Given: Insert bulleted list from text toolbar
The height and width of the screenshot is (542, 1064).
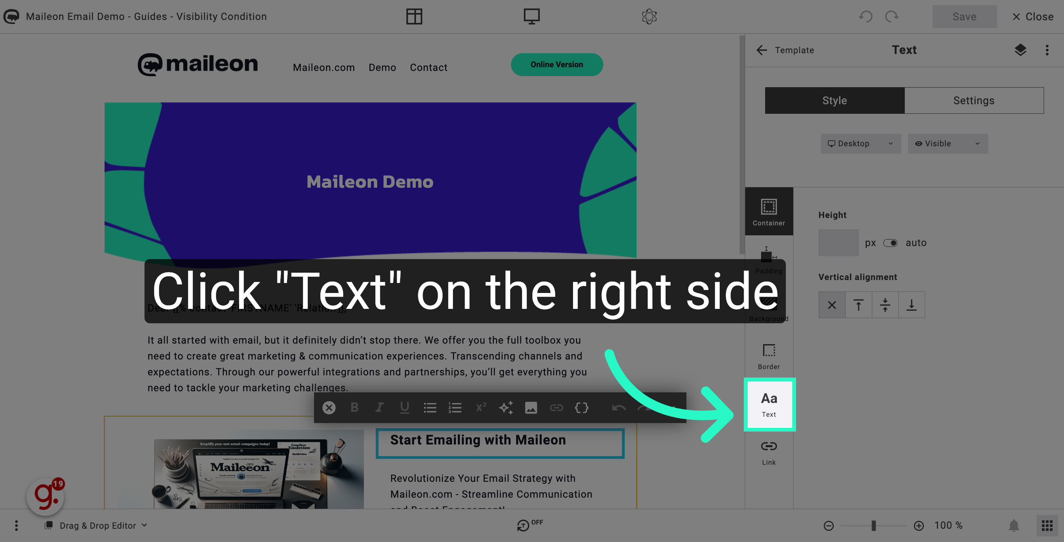Looking at the screenshot, I should point(430,408).
